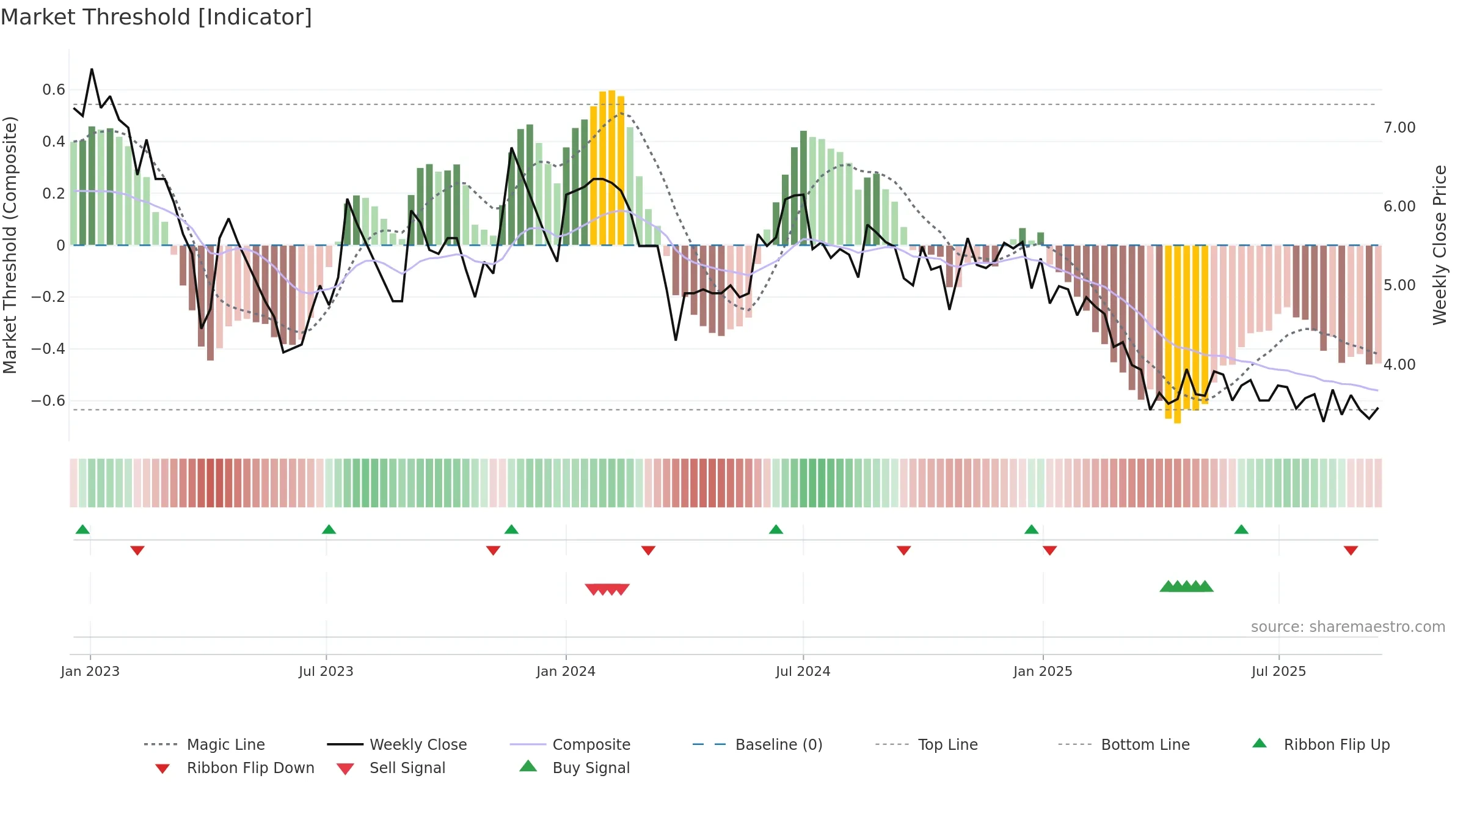Click the red Ribbon Flip Down marker in Aug 2025
Viewport: 1466px width, 825px height.
pyautogui.click(x=1351, y=551)
